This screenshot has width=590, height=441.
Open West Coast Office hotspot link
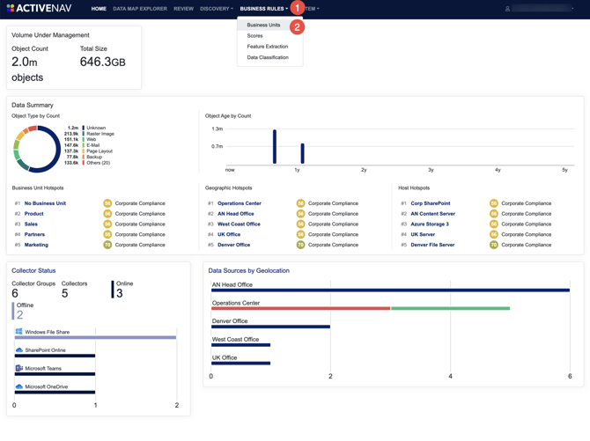tap(239, 224)
